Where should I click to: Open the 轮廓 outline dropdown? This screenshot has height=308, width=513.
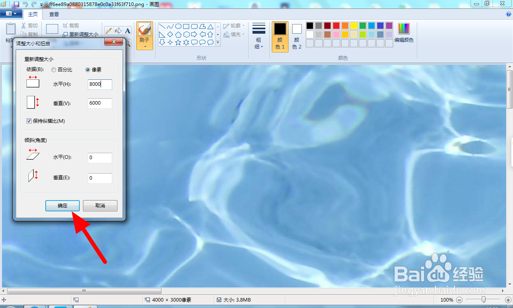(234, 26)
